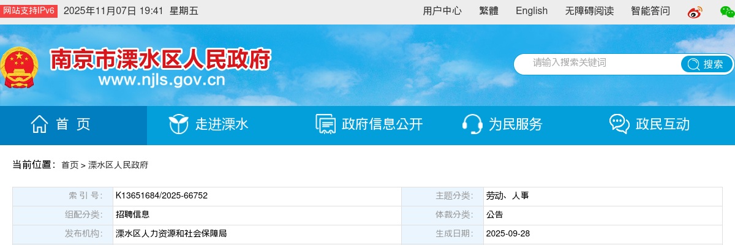This screenshot has height=245, width=735.
Task: Focus the 请输入搜索关键词 search field
Action: [x=597, y=63]
